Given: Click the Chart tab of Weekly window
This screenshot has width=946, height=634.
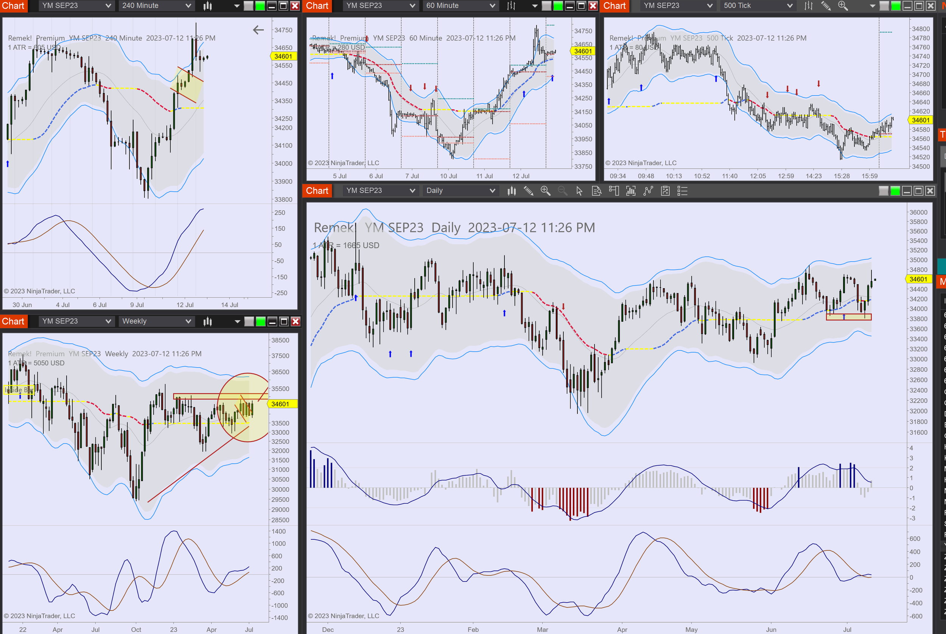Looking at the screenshot, I should [13, 322].
